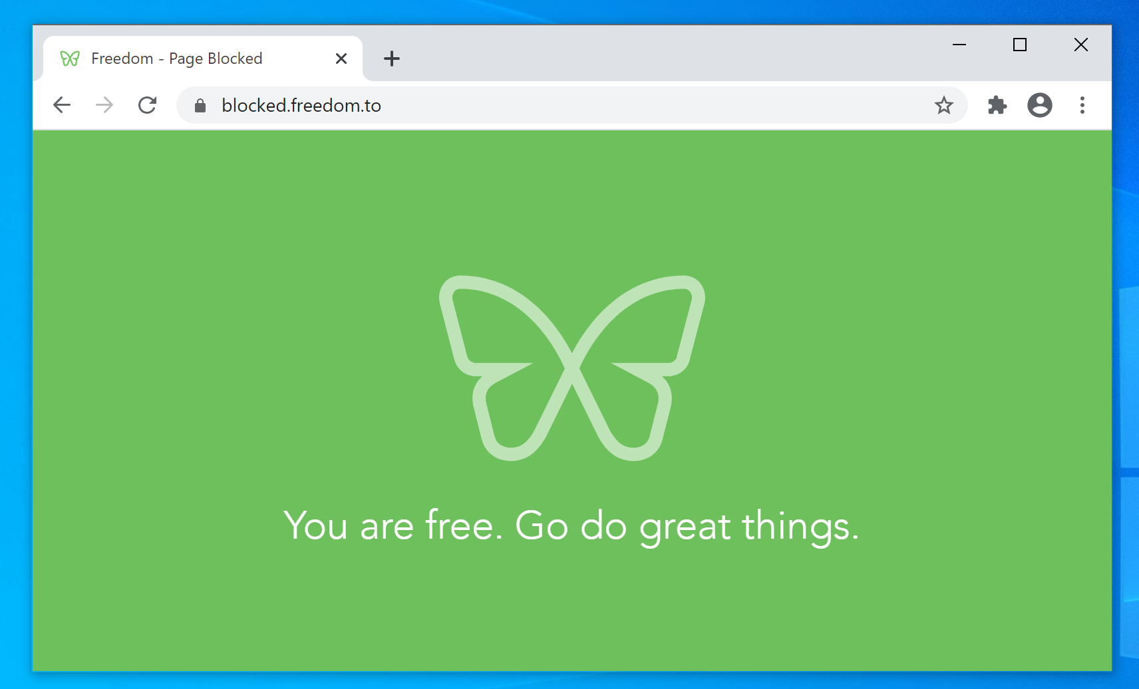Close the Freedom - Page Blocked tab

click(341, 59)
